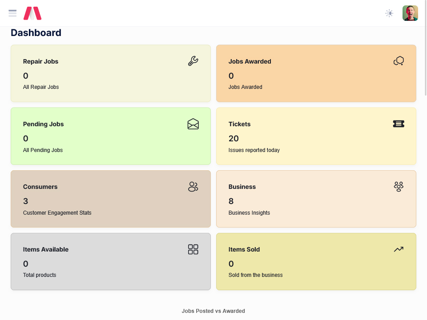Toggle the light/dark theme switch
Image resolution: width=427 pixels, height=320 pixels.
click(x=389, y=13)
